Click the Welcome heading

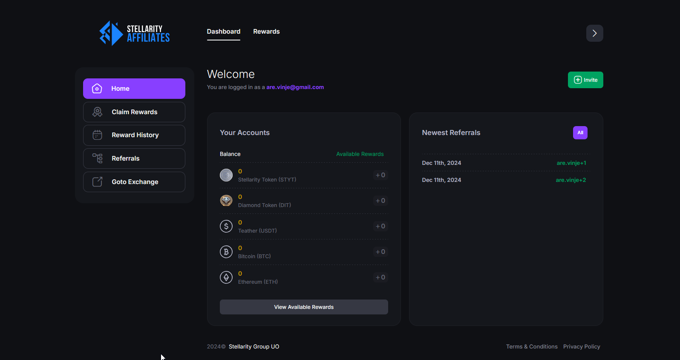(231, 74)
